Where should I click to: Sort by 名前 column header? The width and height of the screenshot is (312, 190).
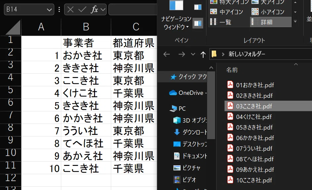[232, 70]
